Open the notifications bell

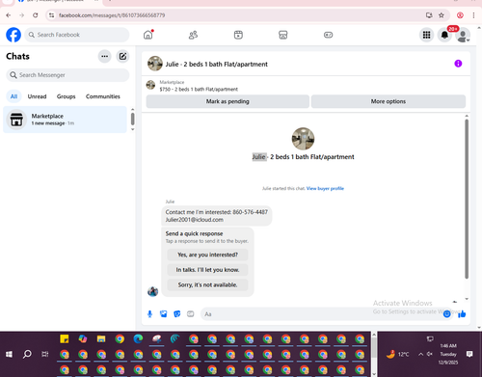click(x=444, y=35)
